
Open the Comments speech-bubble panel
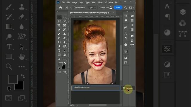(x=126, y=21)
